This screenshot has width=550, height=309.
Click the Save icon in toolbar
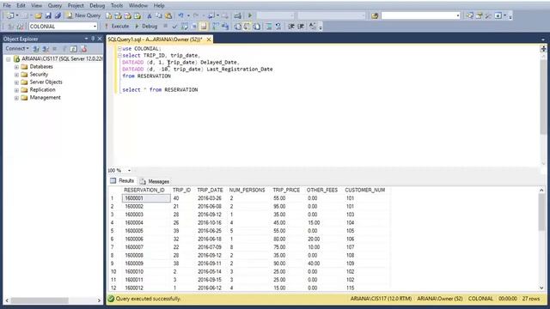[x=48, y=15]
